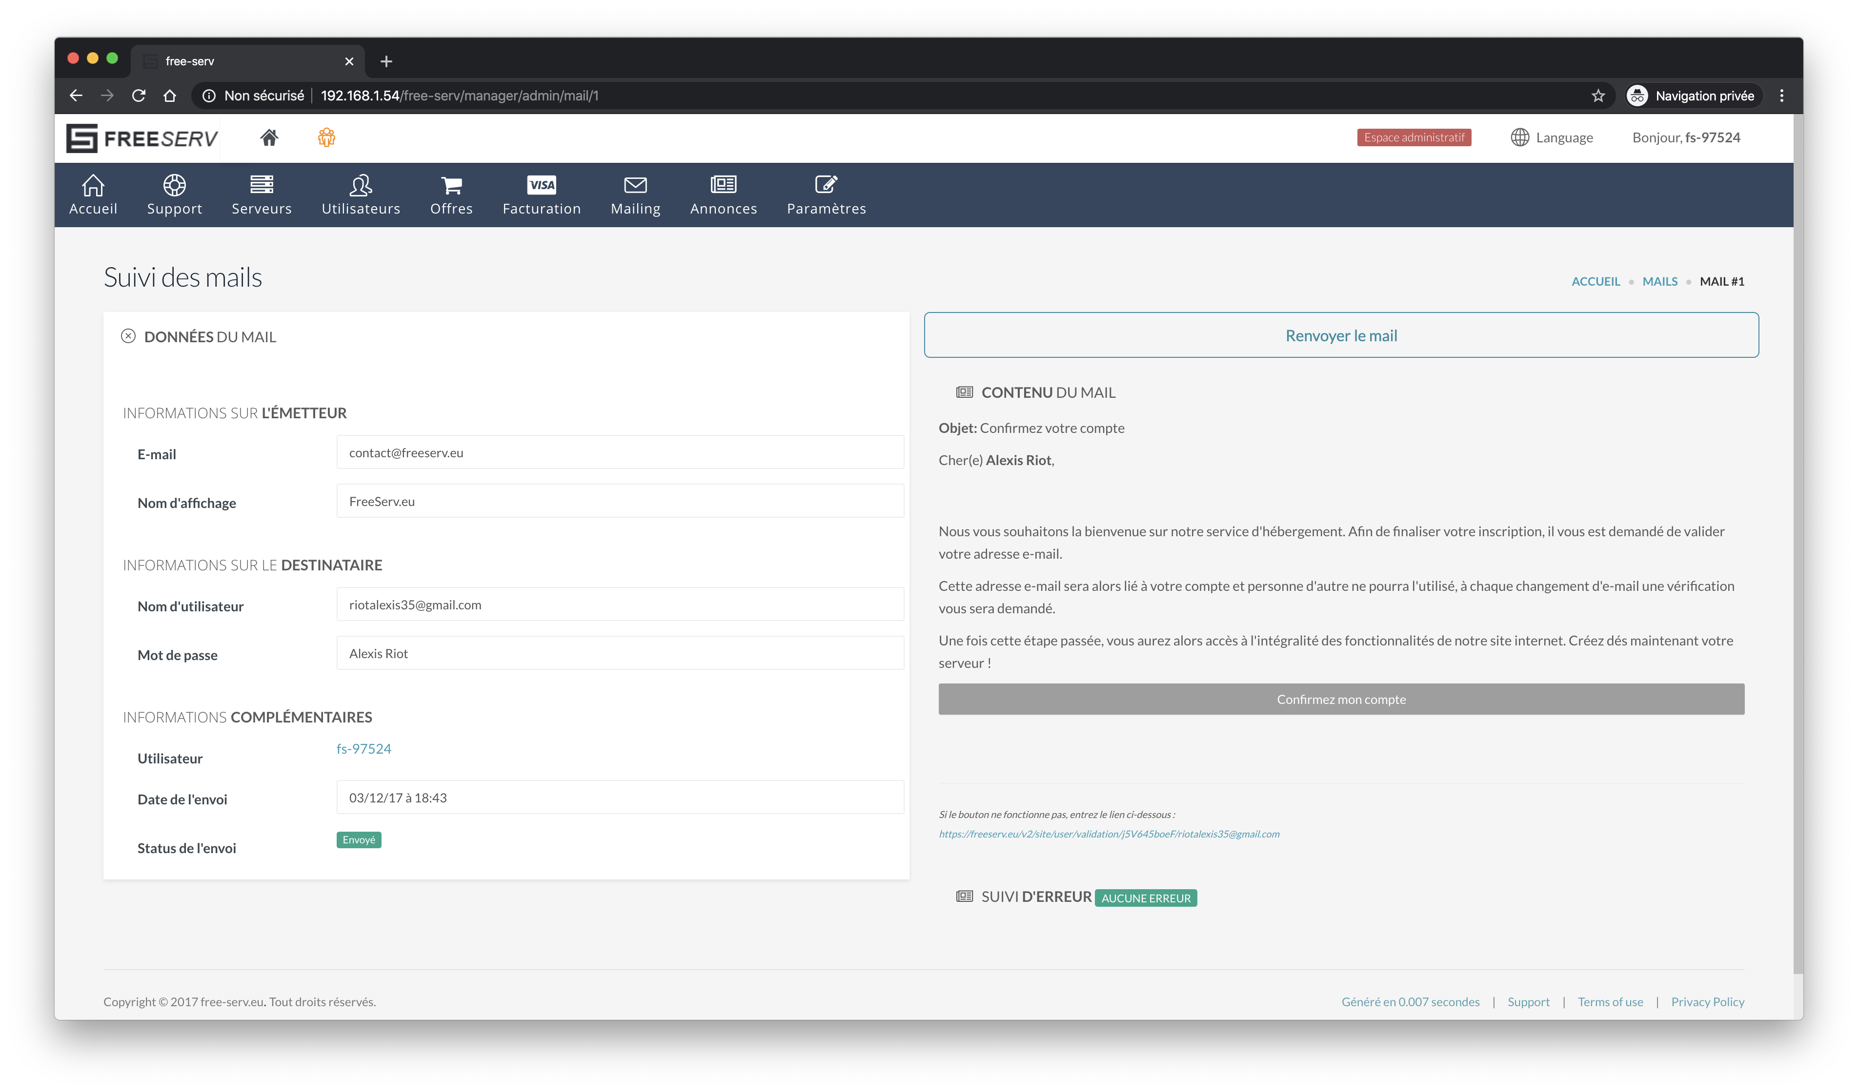
Task: Open the fs-97524 user link
Action: [364, 749]
